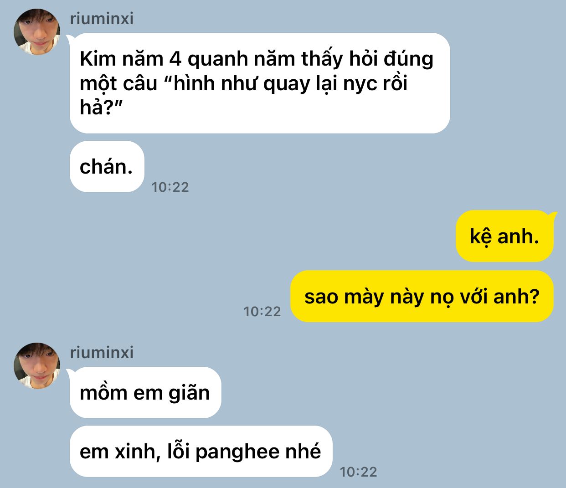Select the 'sao mày này nọ với anh?' message

422,296
